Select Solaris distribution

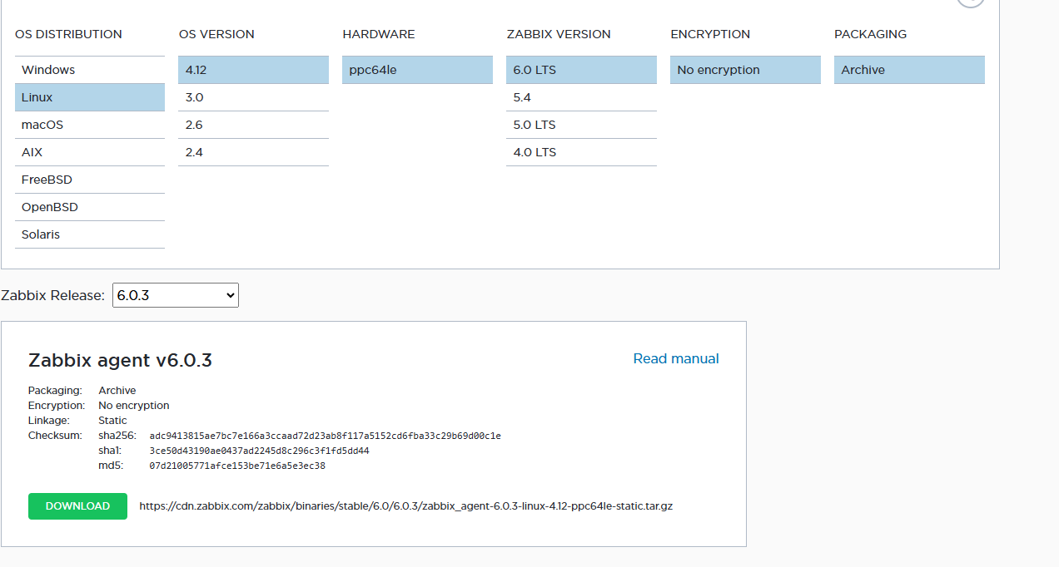(90, 234)
